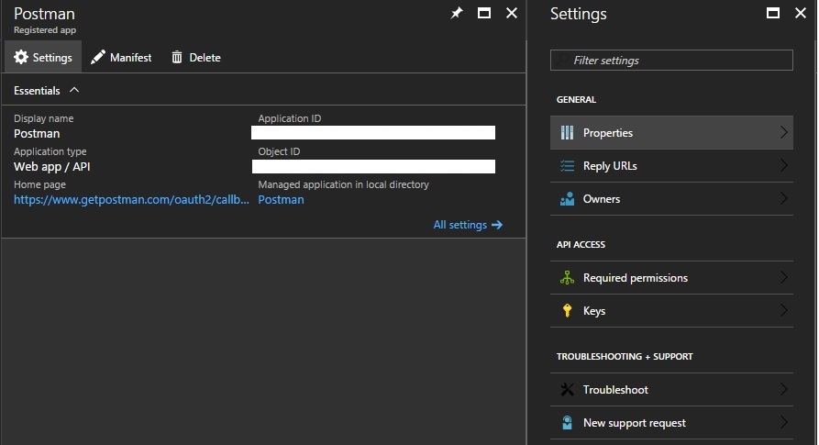Click the Postman display name value
819x445 pixels.
coord(37,134)
